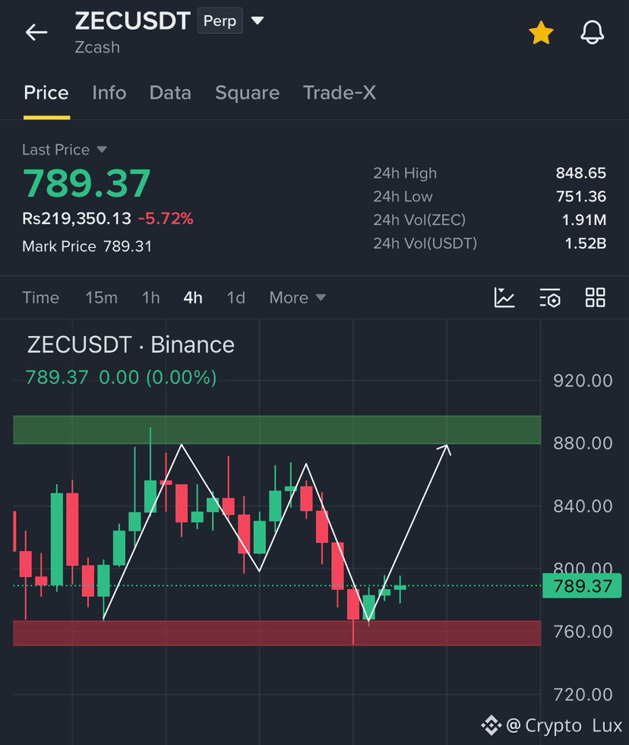Open the Data tab

[x=170, y=93]
